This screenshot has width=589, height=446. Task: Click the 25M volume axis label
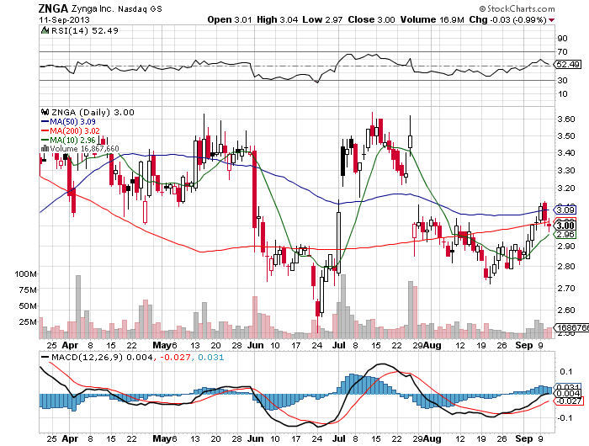28,322
